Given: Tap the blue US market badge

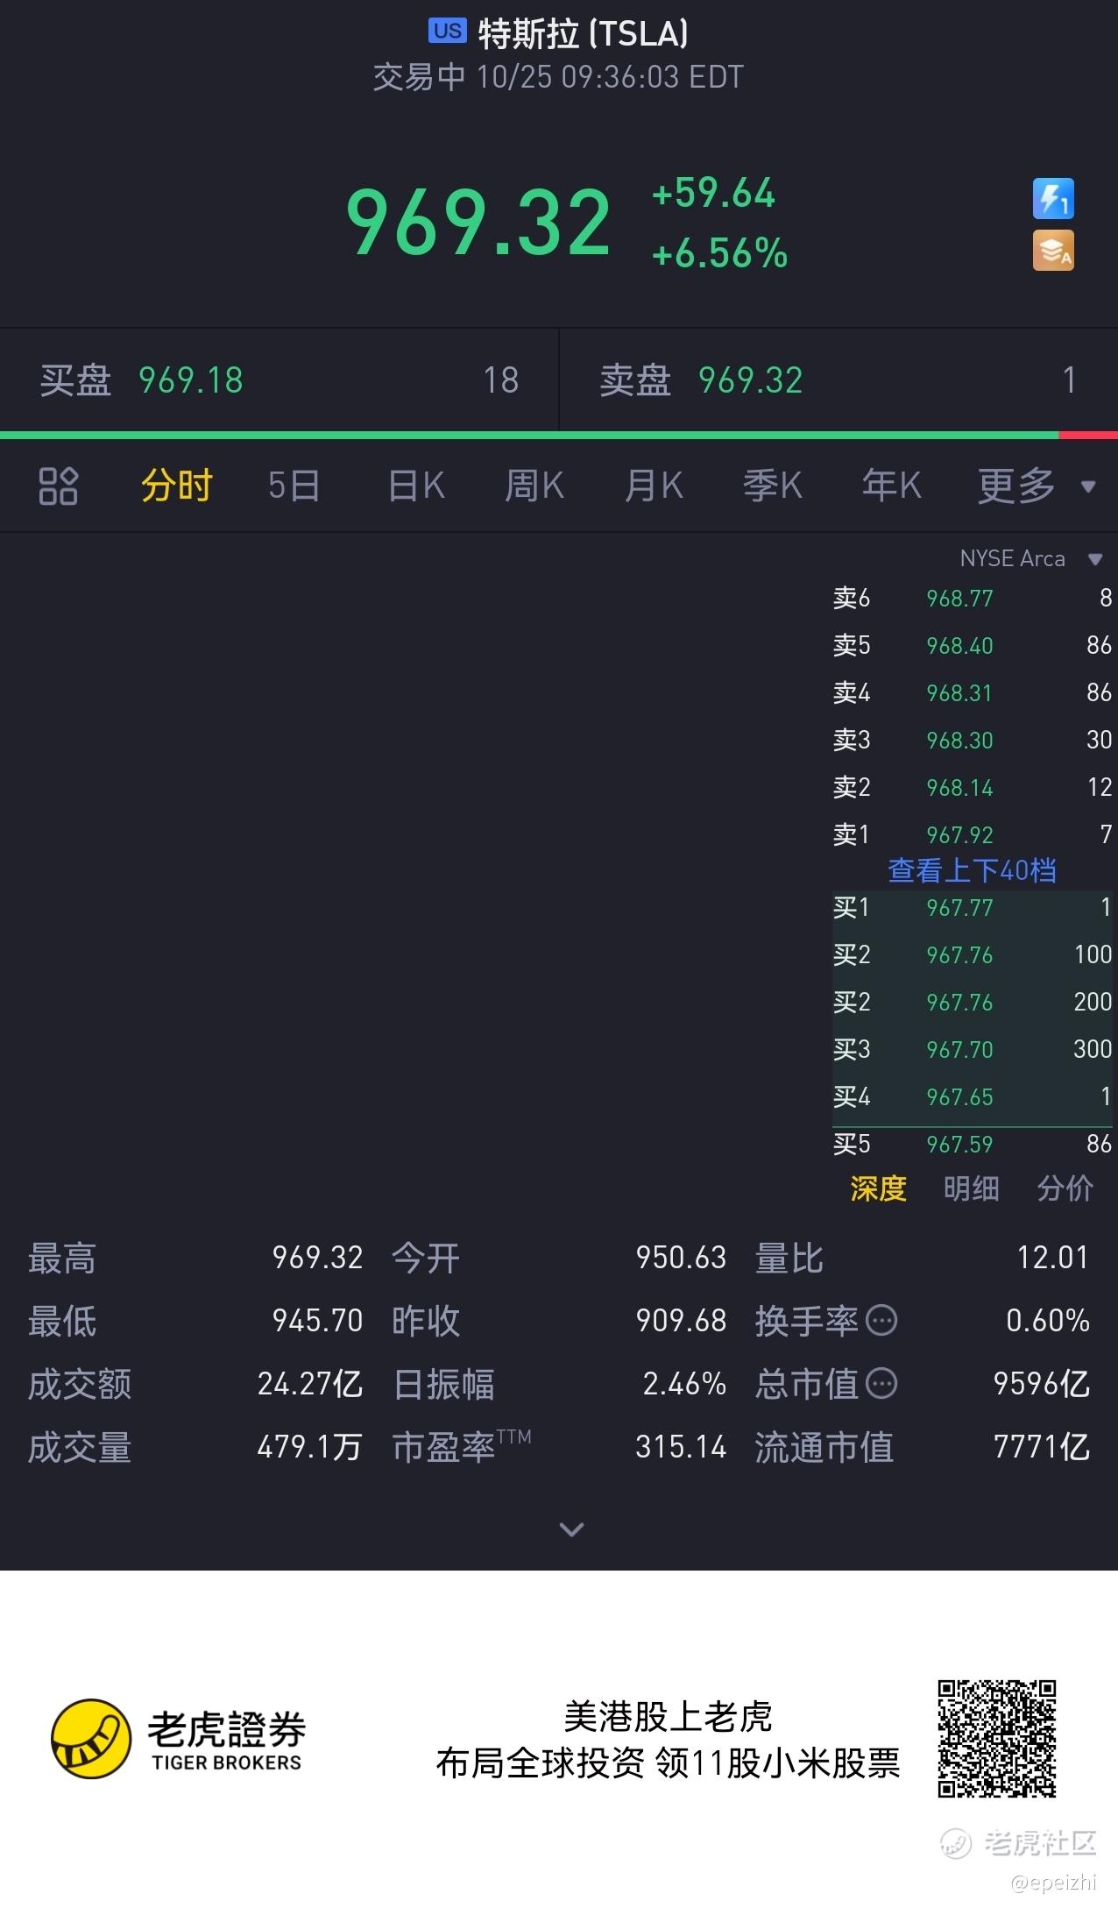Looking at the screenshot, I should (447, 31).
